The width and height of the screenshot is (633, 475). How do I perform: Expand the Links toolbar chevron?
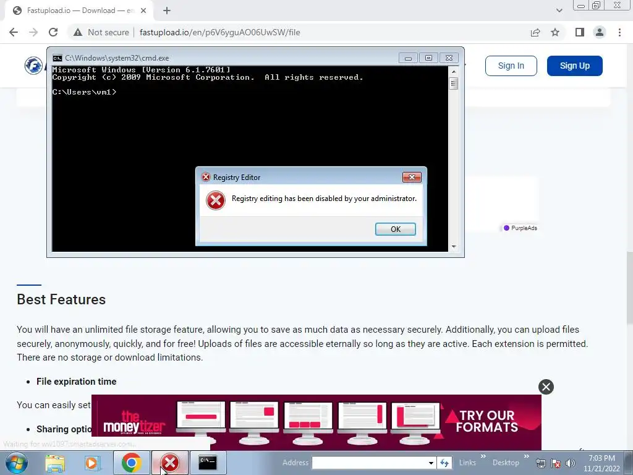pyautogui.click(x=483, y=456)
